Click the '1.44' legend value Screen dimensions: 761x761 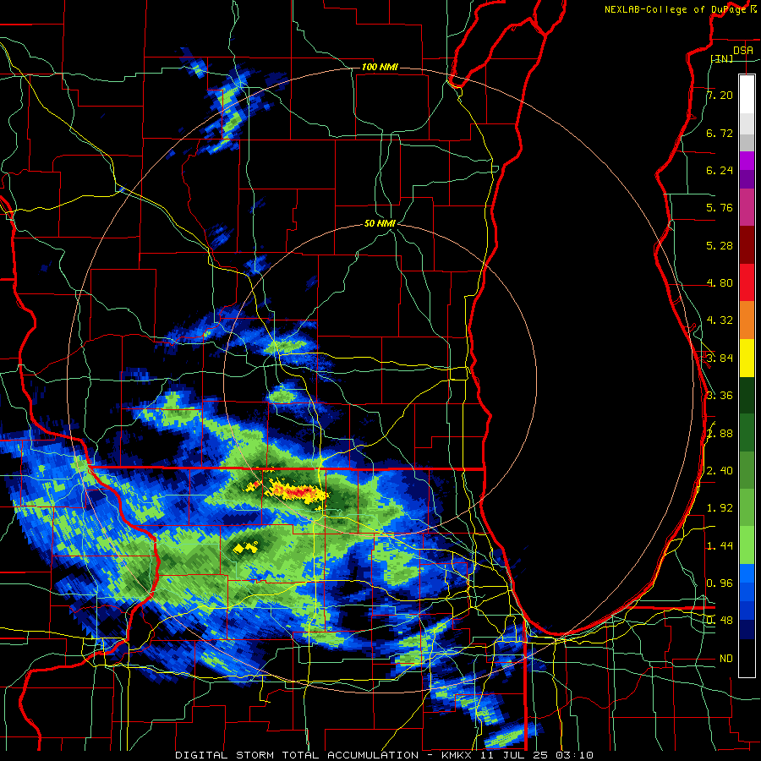720,546
